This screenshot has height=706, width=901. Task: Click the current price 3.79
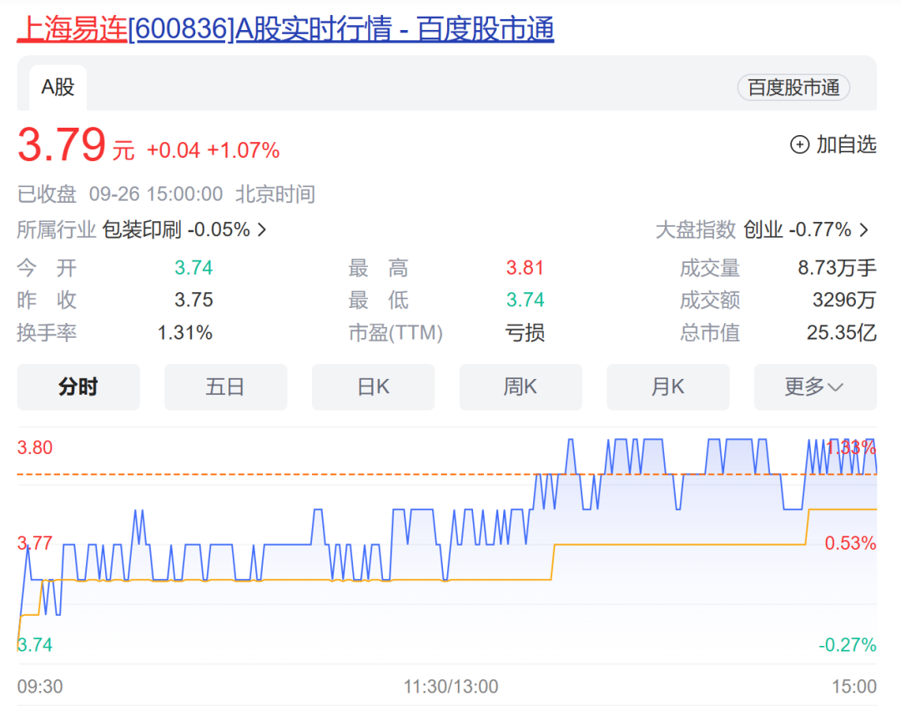(x=62, y=144)
